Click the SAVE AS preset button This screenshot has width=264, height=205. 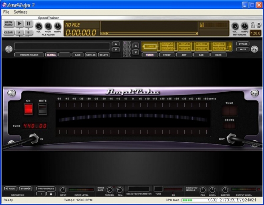pyautogui.click(x=91, y=55)
